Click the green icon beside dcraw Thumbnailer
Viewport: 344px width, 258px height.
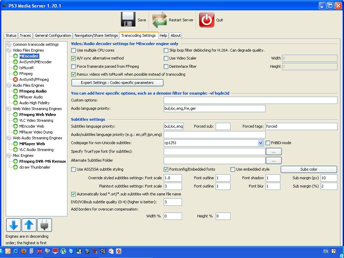click(x=15, y=167)
